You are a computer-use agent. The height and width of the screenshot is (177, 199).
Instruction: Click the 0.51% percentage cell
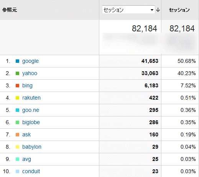pos(188,98)
